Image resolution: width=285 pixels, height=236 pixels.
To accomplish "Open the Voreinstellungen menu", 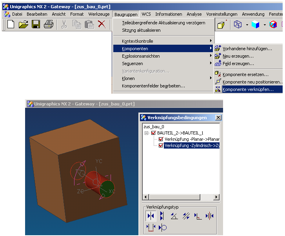I will click(x=222, y=14).
